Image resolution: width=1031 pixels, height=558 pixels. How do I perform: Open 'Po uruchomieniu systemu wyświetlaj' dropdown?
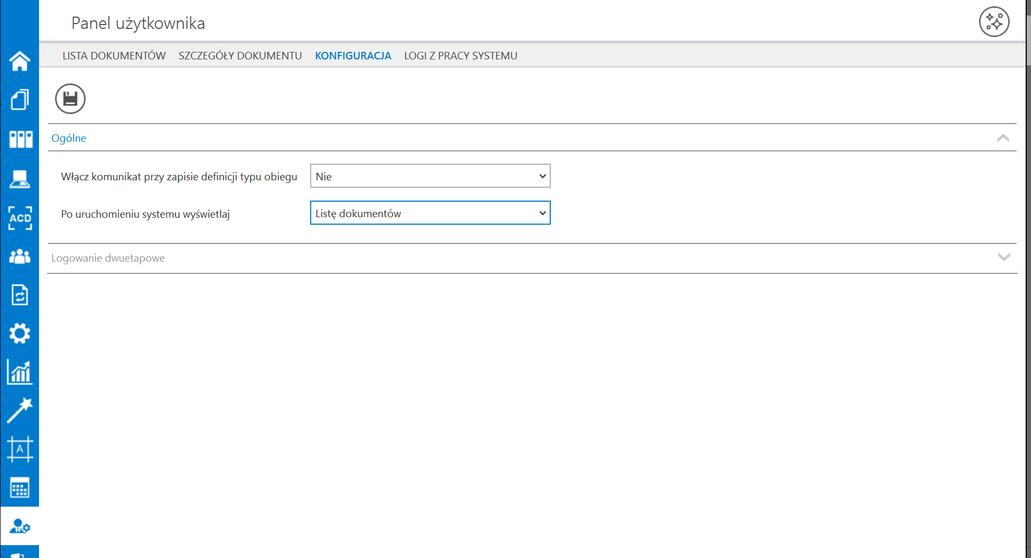click(x=430, y=213)
